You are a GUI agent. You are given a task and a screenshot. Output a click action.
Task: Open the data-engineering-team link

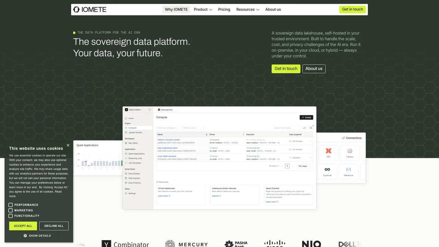pos(167,148)
